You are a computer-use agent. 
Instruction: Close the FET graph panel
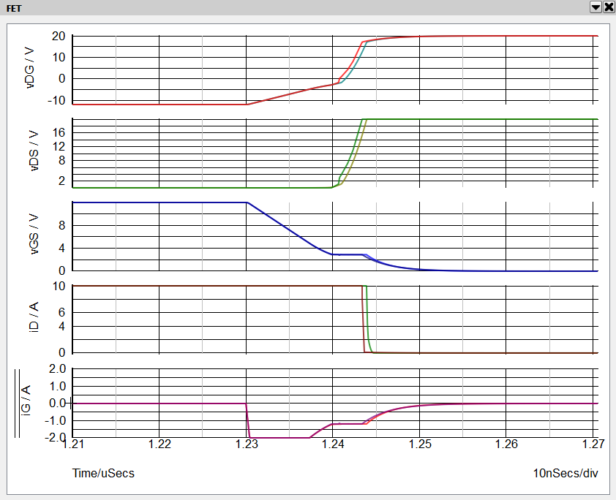(x=608, y=7)
